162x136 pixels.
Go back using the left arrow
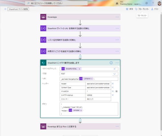6,9
